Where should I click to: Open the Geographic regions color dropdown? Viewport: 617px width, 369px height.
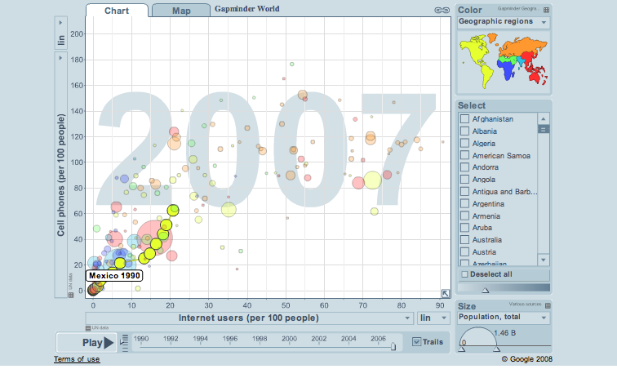pyautogui.click(x=504, y=22)
